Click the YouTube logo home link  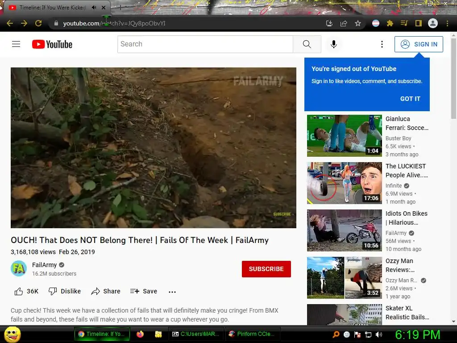pyautogui.click(x=52, y=44)
